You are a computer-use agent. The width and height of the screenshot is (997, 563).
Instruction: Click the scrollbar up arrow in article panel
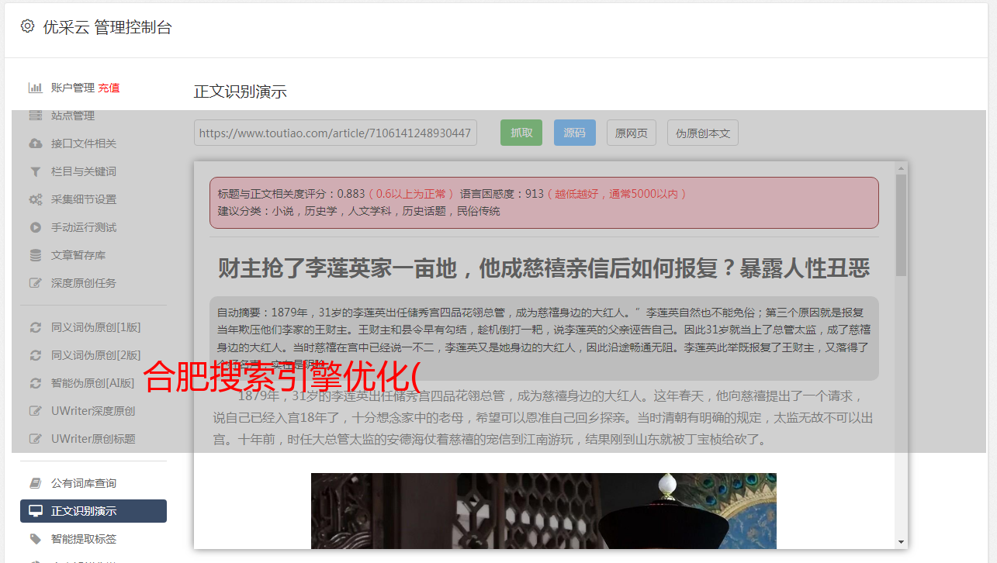click(x=901, y=168)
